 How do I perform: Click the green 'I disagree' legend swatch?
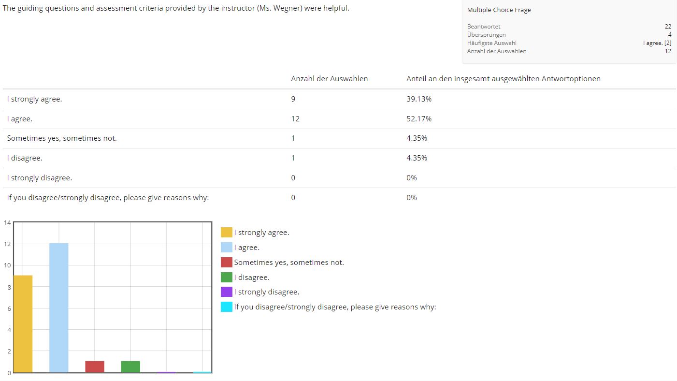pyautogui.click(x=226, y=278)
